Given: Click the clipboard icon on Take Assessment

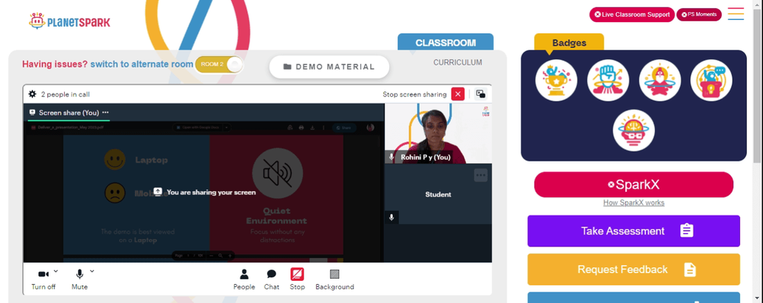Looking at the screenshot, I should (687, 231).
